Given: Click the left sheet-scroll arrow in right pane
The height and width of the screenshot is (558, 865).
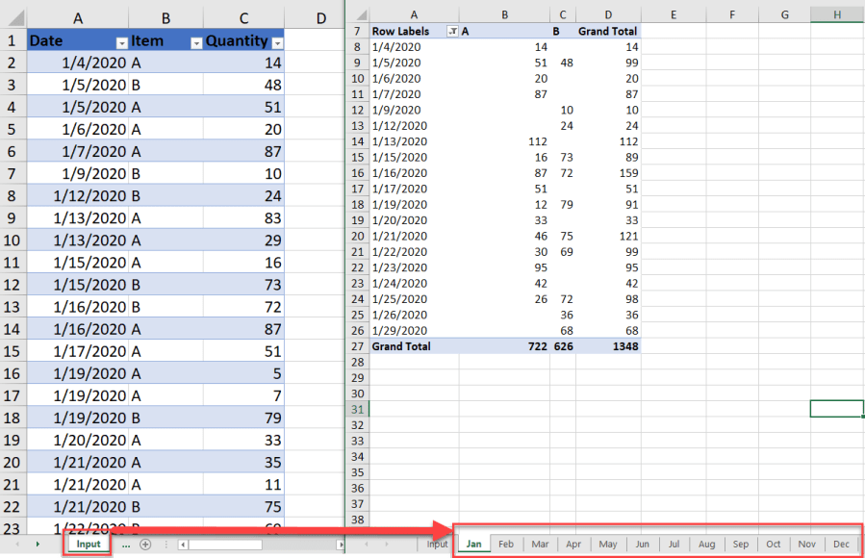Looking at the screenshot, I should tap(367, 545).
